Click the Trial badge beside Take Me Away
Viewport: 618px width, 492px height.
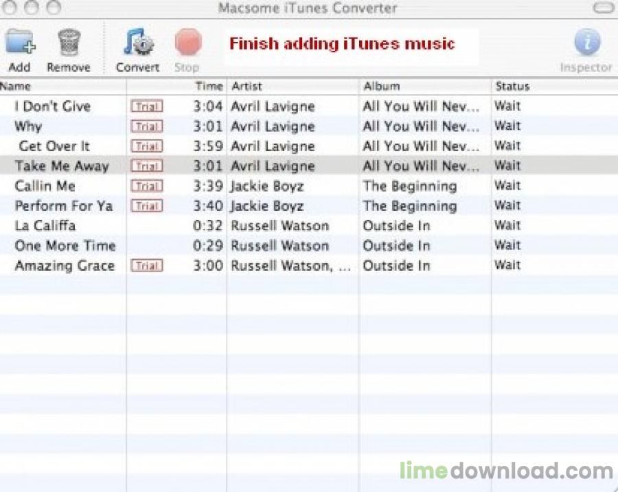tap(146, 166)
